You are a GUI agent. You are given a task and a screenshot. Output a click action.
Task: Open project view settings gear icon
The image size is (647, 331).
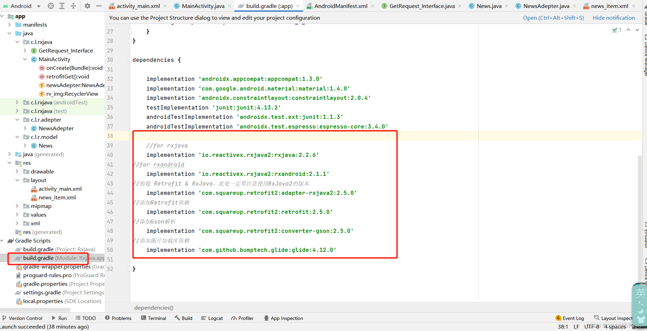tap(88, 6)
